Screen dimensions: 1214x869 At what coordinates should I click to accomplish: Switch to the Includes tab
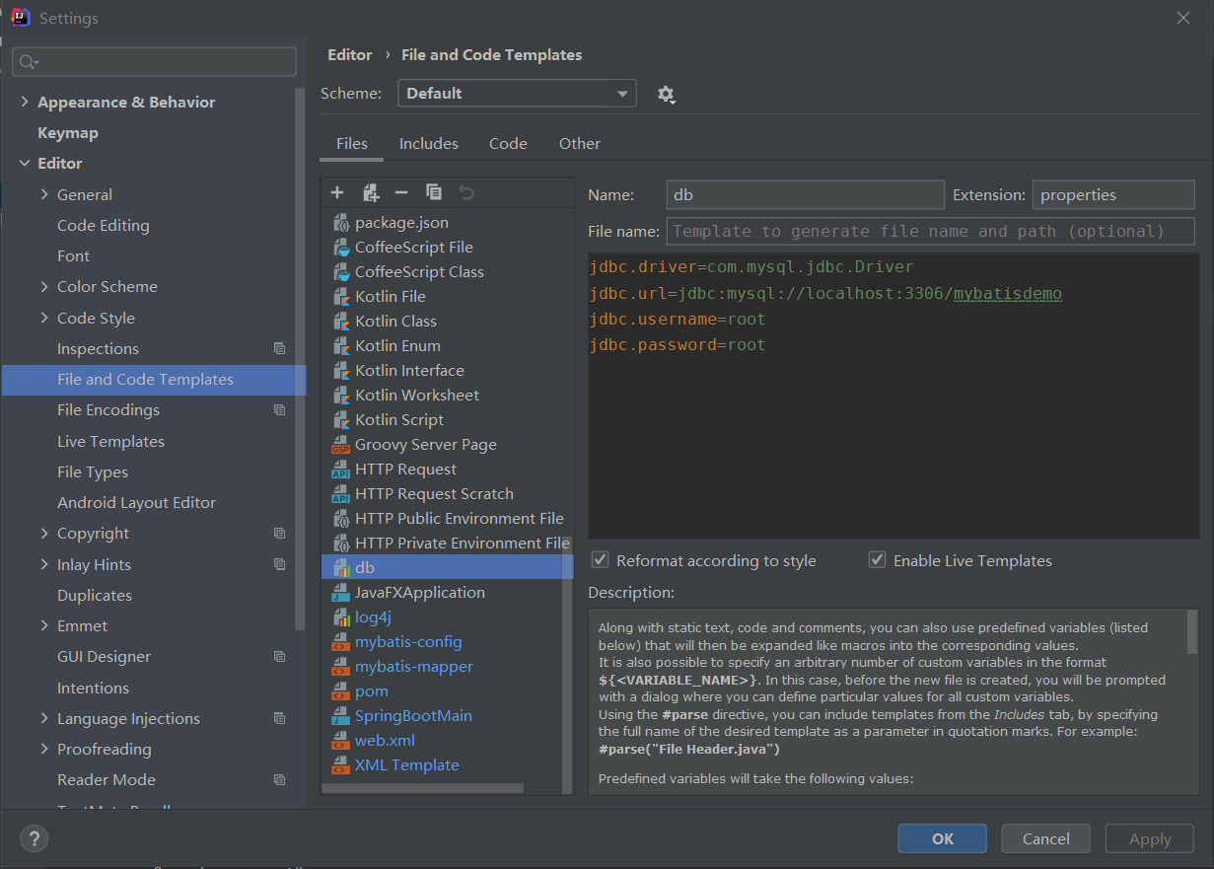[x=428, y=143]
